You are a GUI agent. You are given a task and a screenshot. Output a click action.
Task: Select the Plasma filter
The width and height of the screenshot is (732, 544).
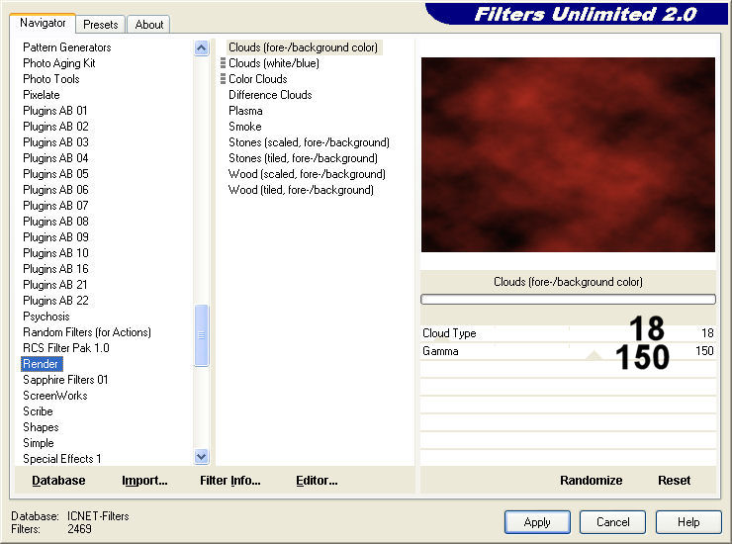tap(245, 111)
